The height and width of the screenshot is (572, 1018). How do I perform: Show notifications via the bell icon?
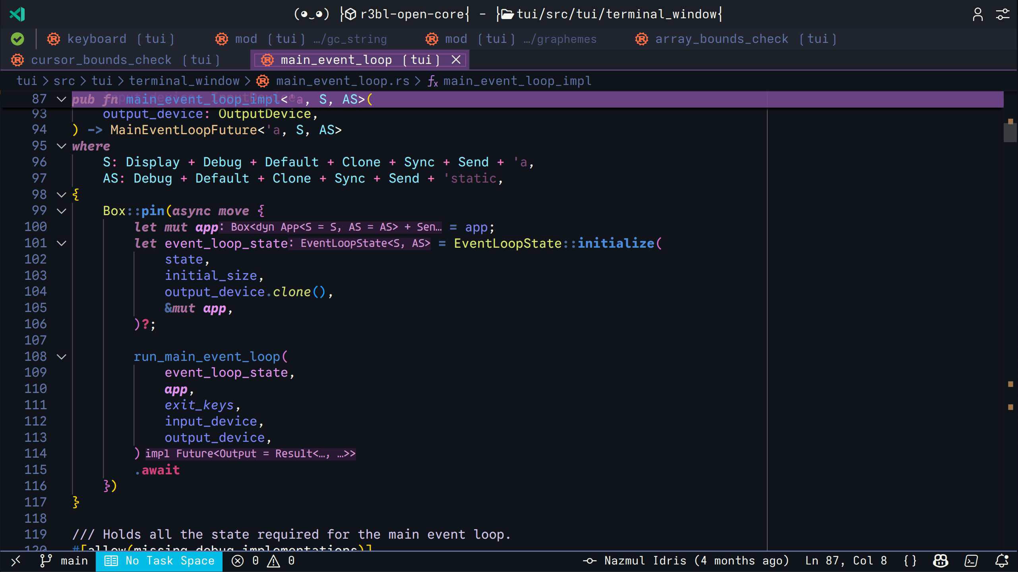pos(1002,560)
